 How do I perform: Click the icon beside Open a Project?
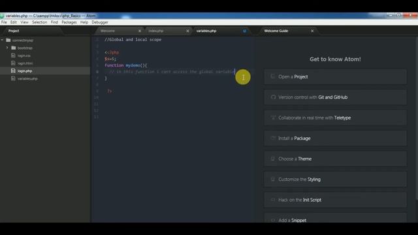tap(273, 76)
